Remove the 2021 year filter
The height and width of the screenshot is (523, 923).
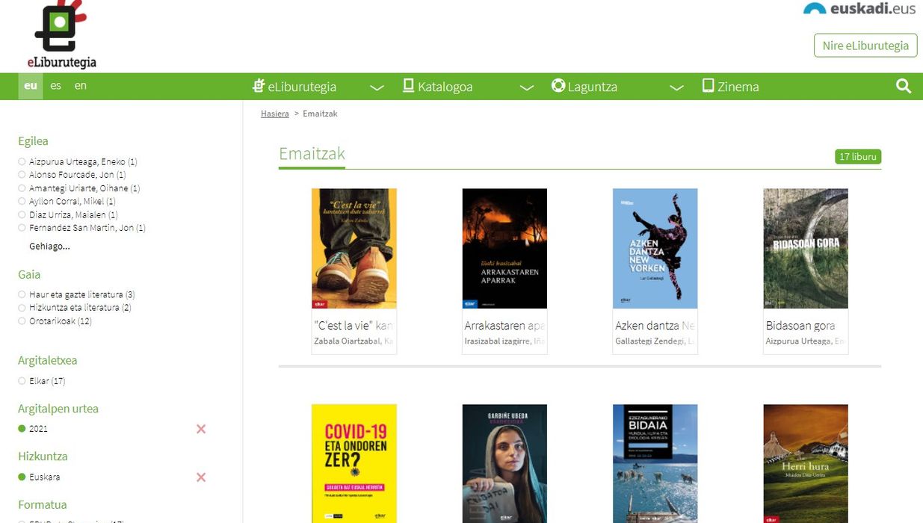click(200, 429)
